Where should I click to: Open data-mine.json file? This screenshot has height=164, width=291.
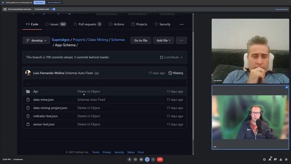(44, 100)
